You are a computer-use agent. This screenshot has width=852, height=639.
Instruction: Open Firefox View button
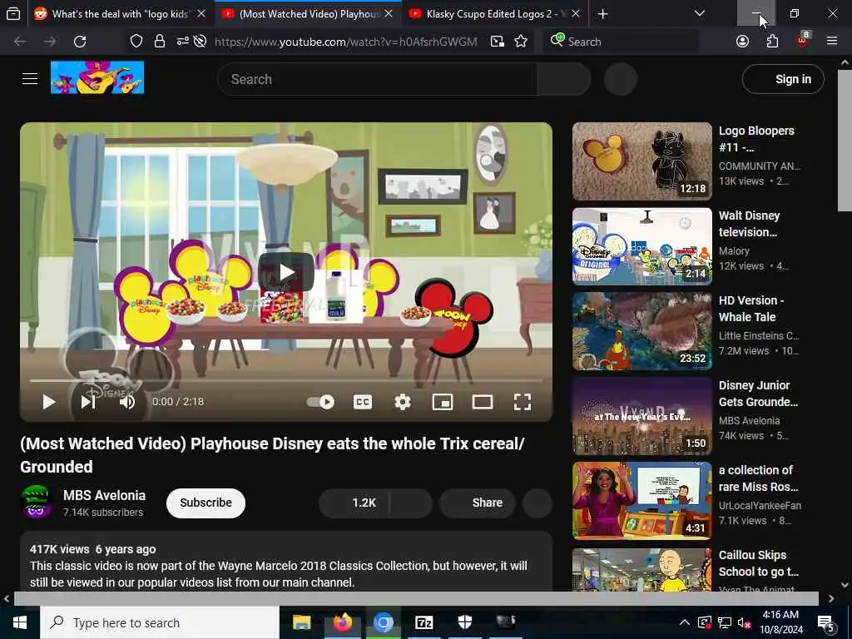click(x=13, y=14)
